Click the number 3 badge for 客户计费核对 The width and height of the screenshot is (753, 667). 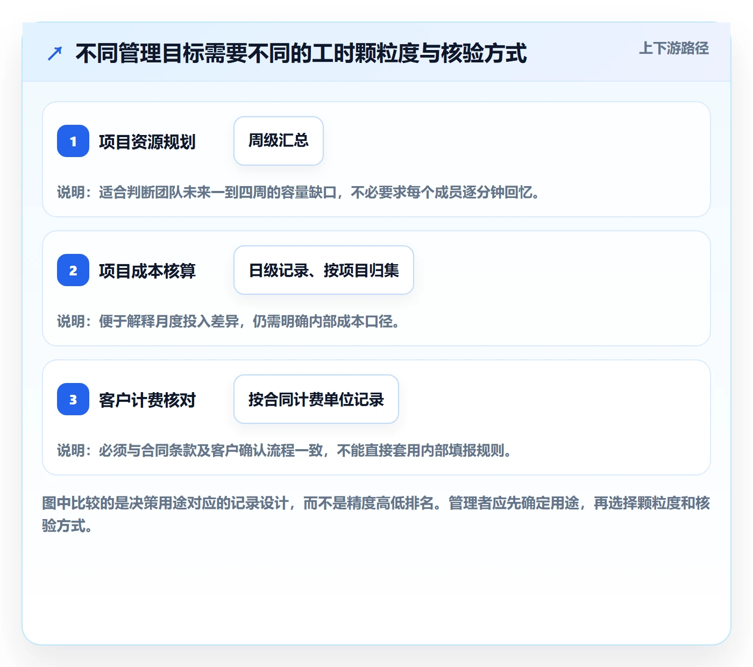coord(73,399)
